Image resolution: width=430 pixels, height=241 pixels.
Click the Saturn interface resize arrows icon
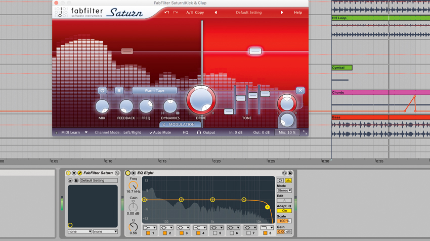[305, 132]
